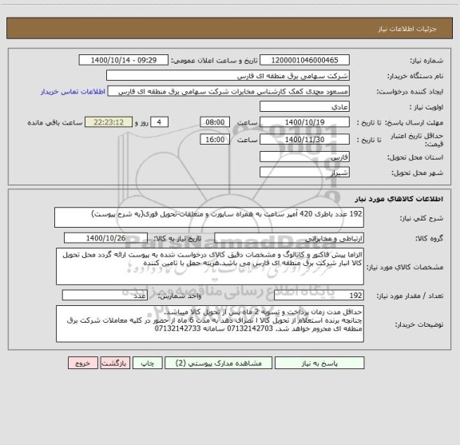
Task: Click the شهر محل تحویل label
Action: (x=418, y=173)
